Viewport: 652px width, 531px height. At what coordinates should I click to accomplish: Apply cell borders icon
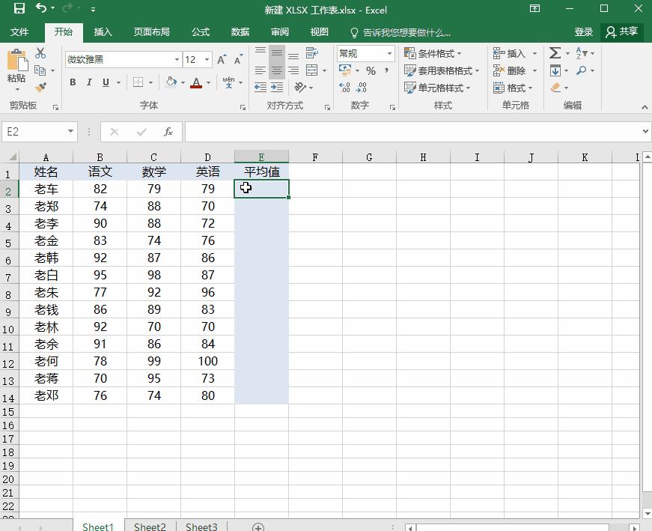click(138, 82)
